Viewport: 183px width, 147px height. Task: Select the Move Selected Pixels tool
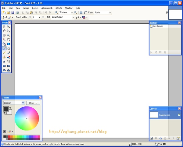click(x=9, y=26)
